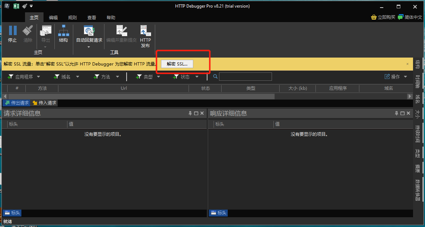Image resolution: width=425 pixels, height=227 pixels.
Task: Switch to the 规则 ribbon tab
Action: click(x=73, y=17)
